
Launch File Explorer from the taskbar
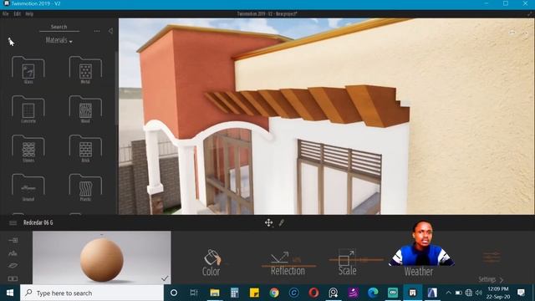(x=215, y=293)
